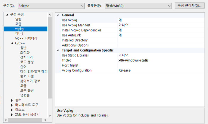Open the 구성 관리자 button

point(189,6)
